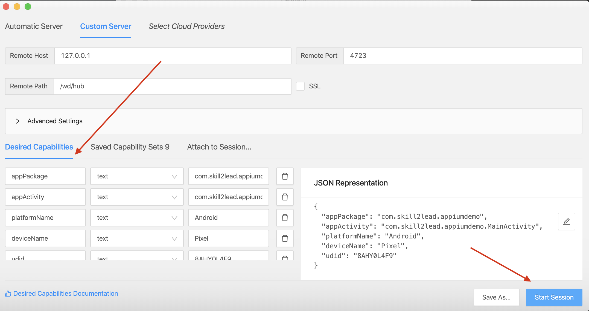This screenshot has height=311, width=589.
Task: Delete the appPackage capability row
Action: (285, 176)
